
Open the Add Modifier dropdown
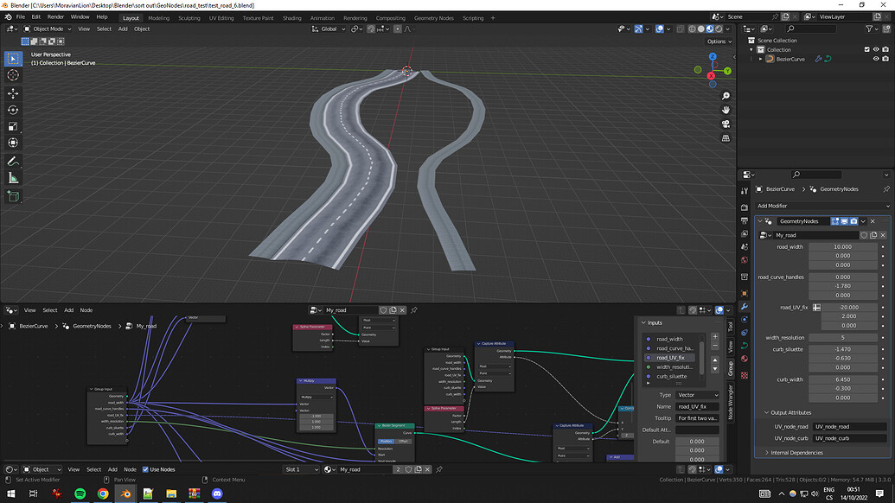pos(822,206)
